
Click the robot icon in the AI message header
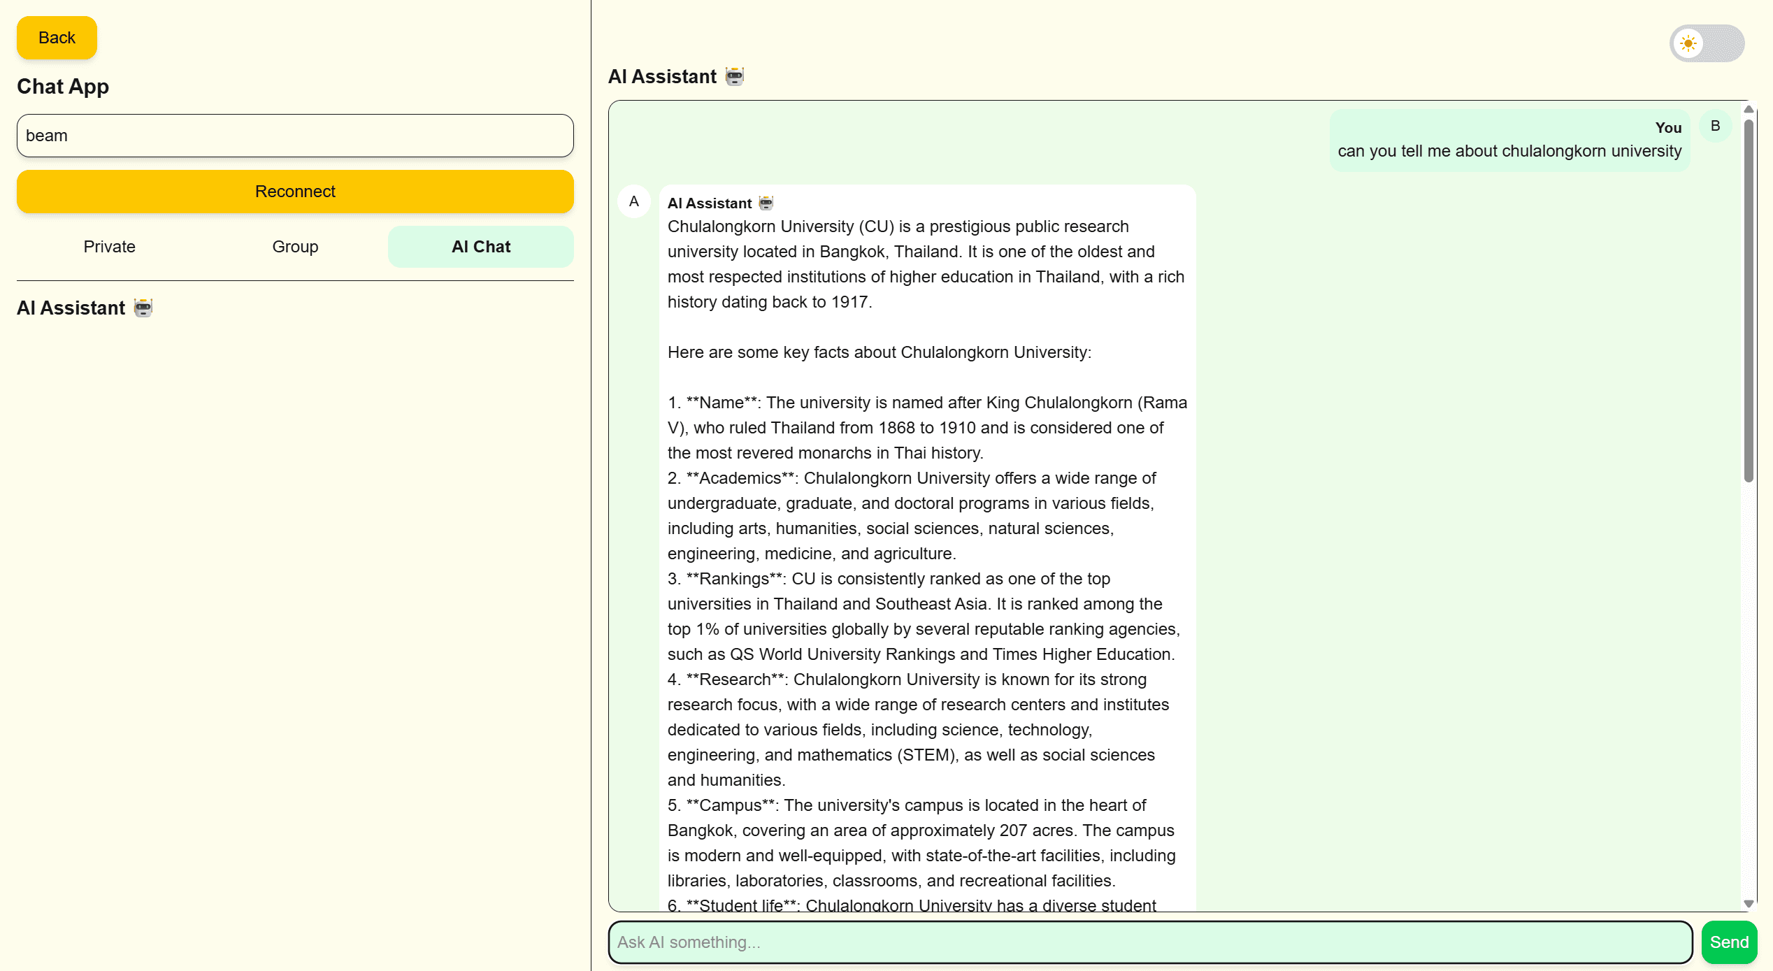click(x=766, y=203)
